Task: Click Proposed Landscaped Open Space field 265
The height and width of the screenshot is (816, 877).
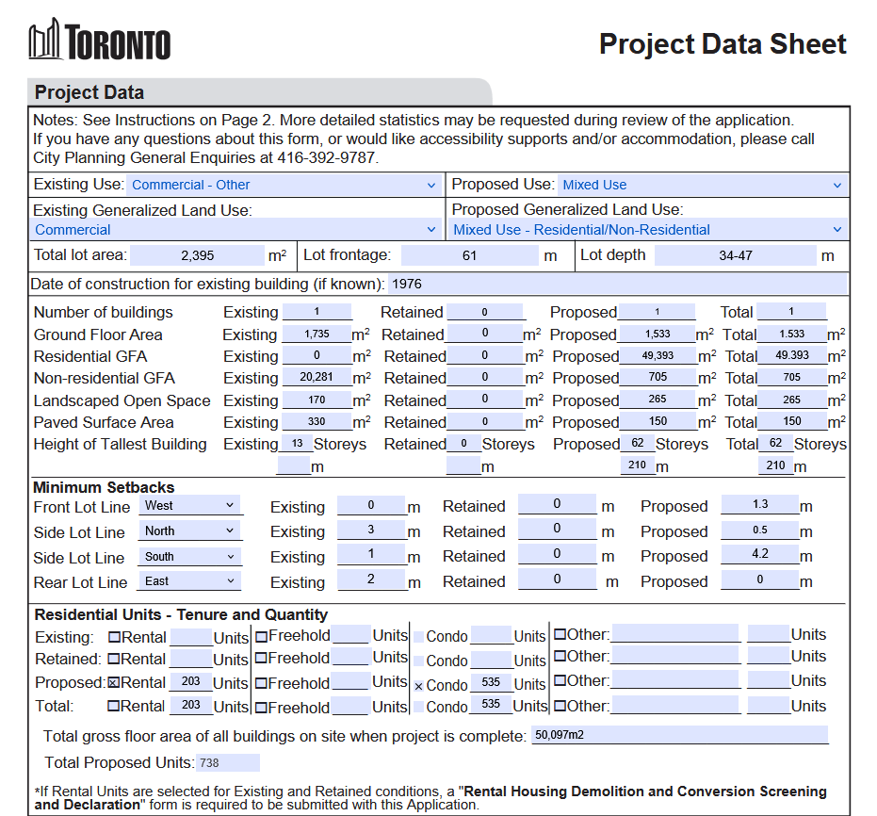Action: click(658, 400)
